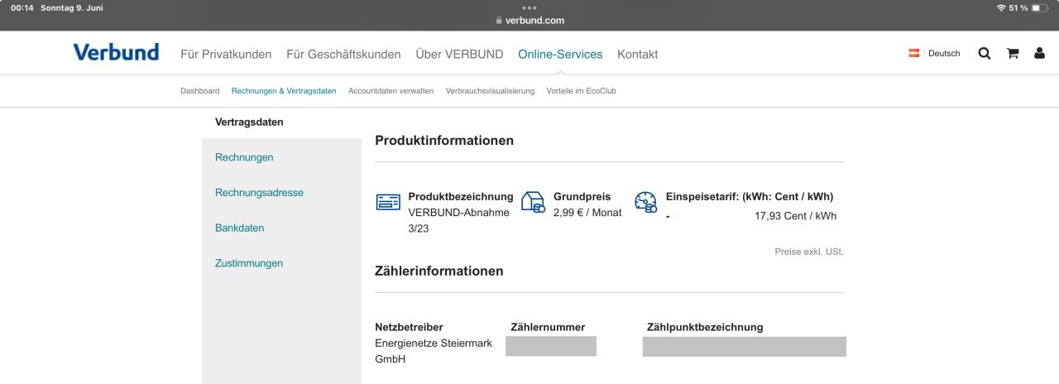1059x384 pixels.
Task: Select Online-Services menu item
Action: click(x=560, y=55)
